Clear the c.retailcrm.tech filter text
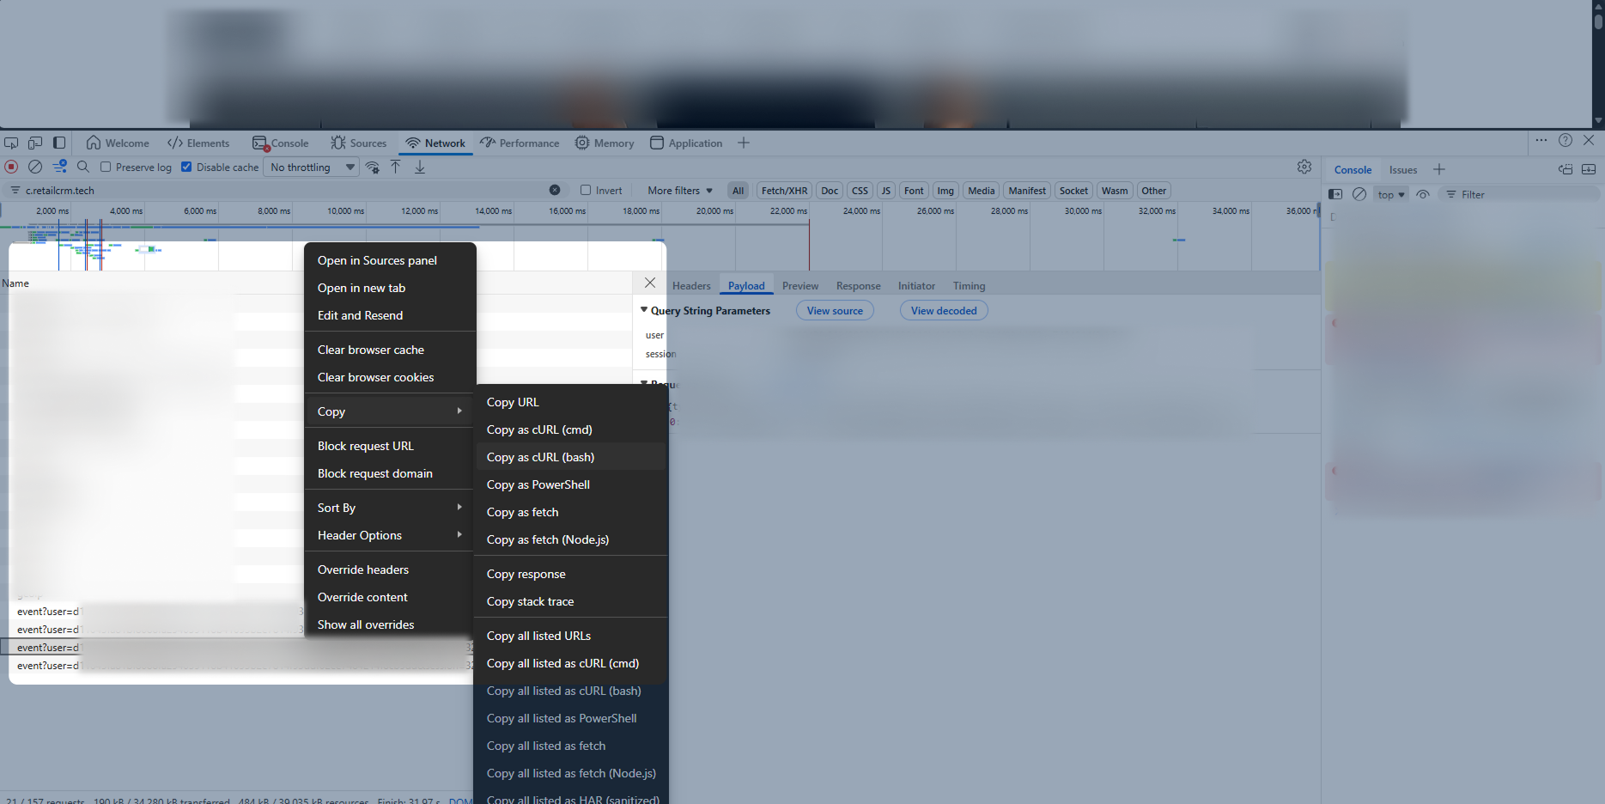 [x=555, y=190]
